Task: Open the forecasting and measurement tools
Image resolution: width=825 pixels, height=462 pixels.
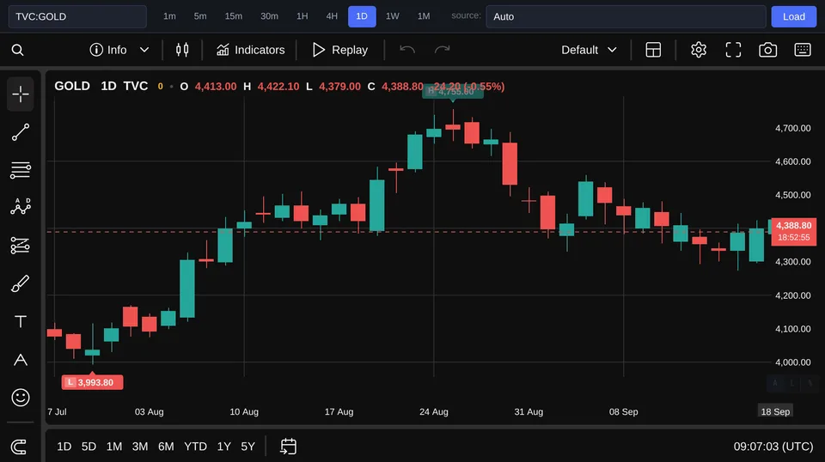Action: 21,246
